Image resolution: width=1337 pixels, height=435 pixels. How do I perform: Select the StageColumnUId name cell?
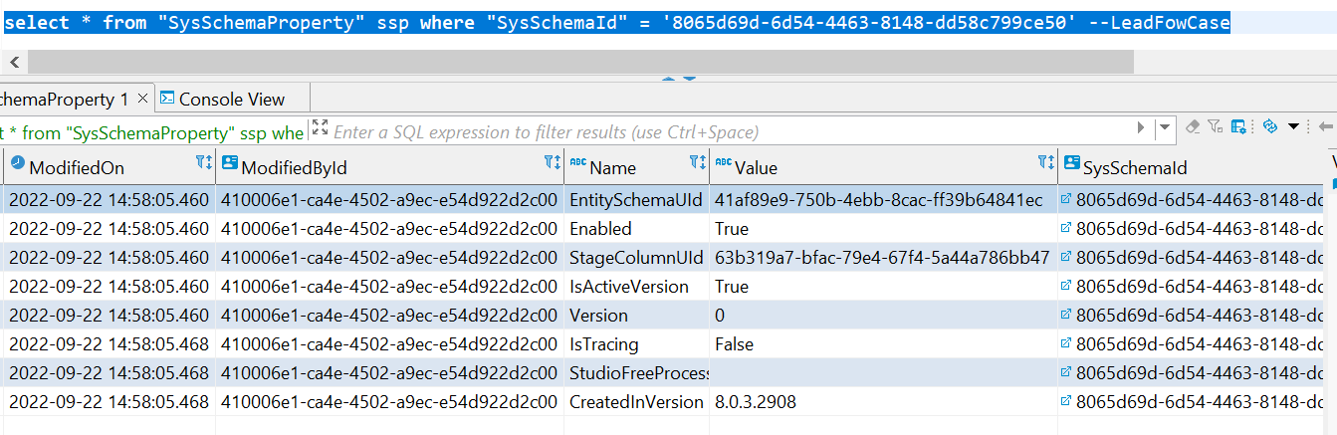[636, 258]
